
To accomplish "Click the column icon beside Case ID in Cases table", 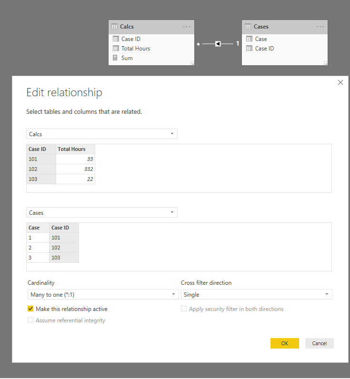I will click(x=249, y=49).
